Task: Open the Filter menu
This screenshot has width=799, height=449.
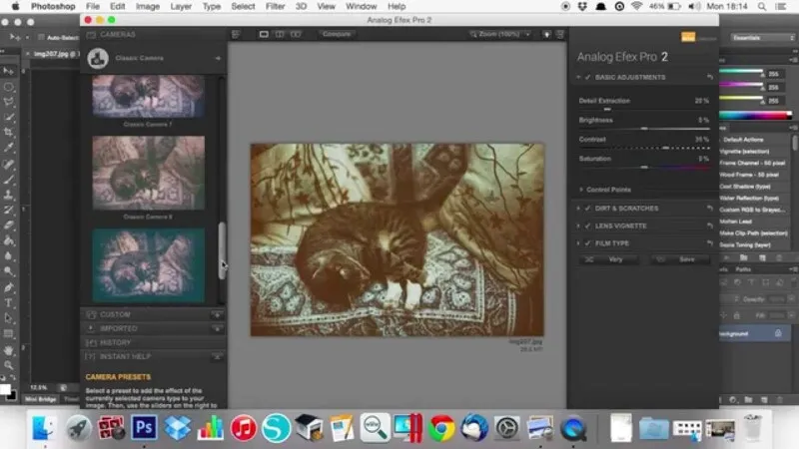Action: (x=275, y=7)
